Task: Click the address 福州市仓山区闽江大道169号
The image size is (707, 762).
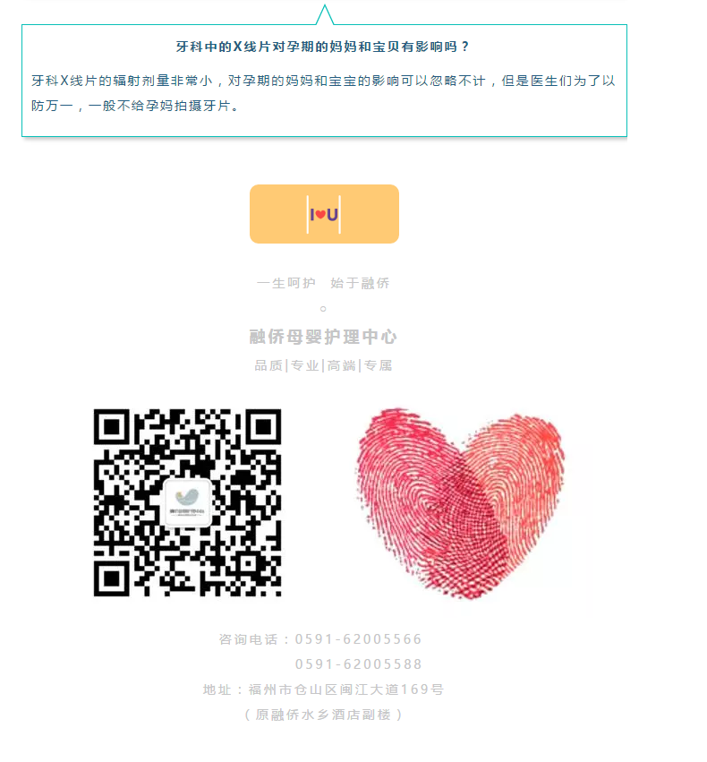Action: pos(346,689)
